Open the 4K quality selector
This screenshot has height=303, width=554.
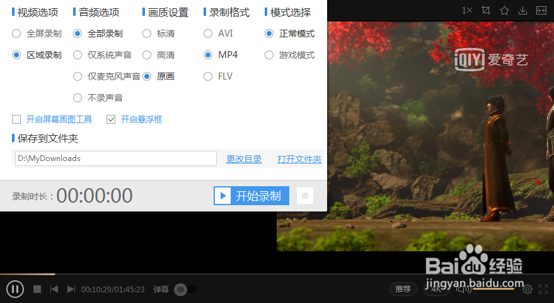click(x=436, y=289)
